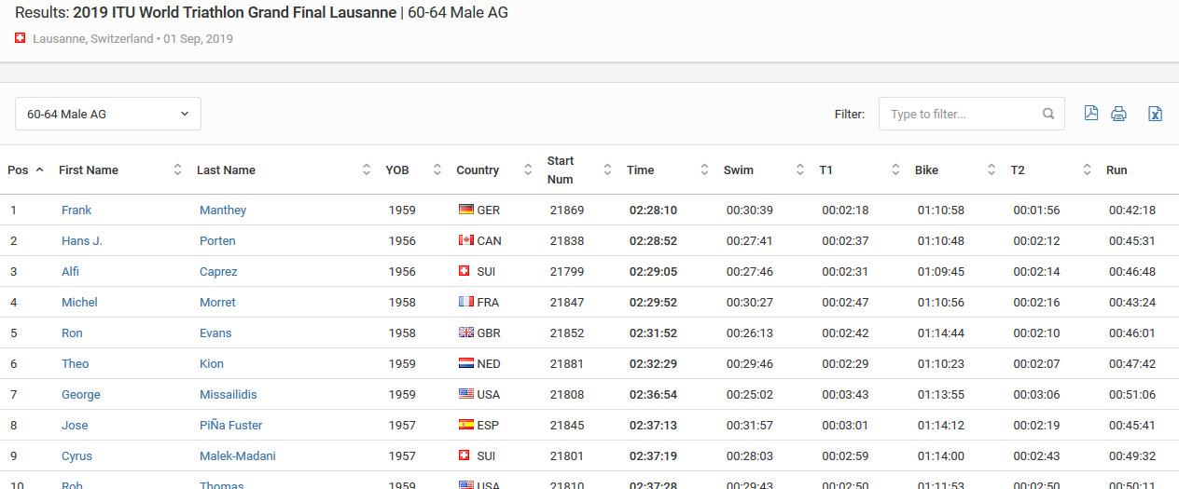The width and height of the screenshot is (1179, 489).
Task: Open George first name link
Action: tap(81, 394)
